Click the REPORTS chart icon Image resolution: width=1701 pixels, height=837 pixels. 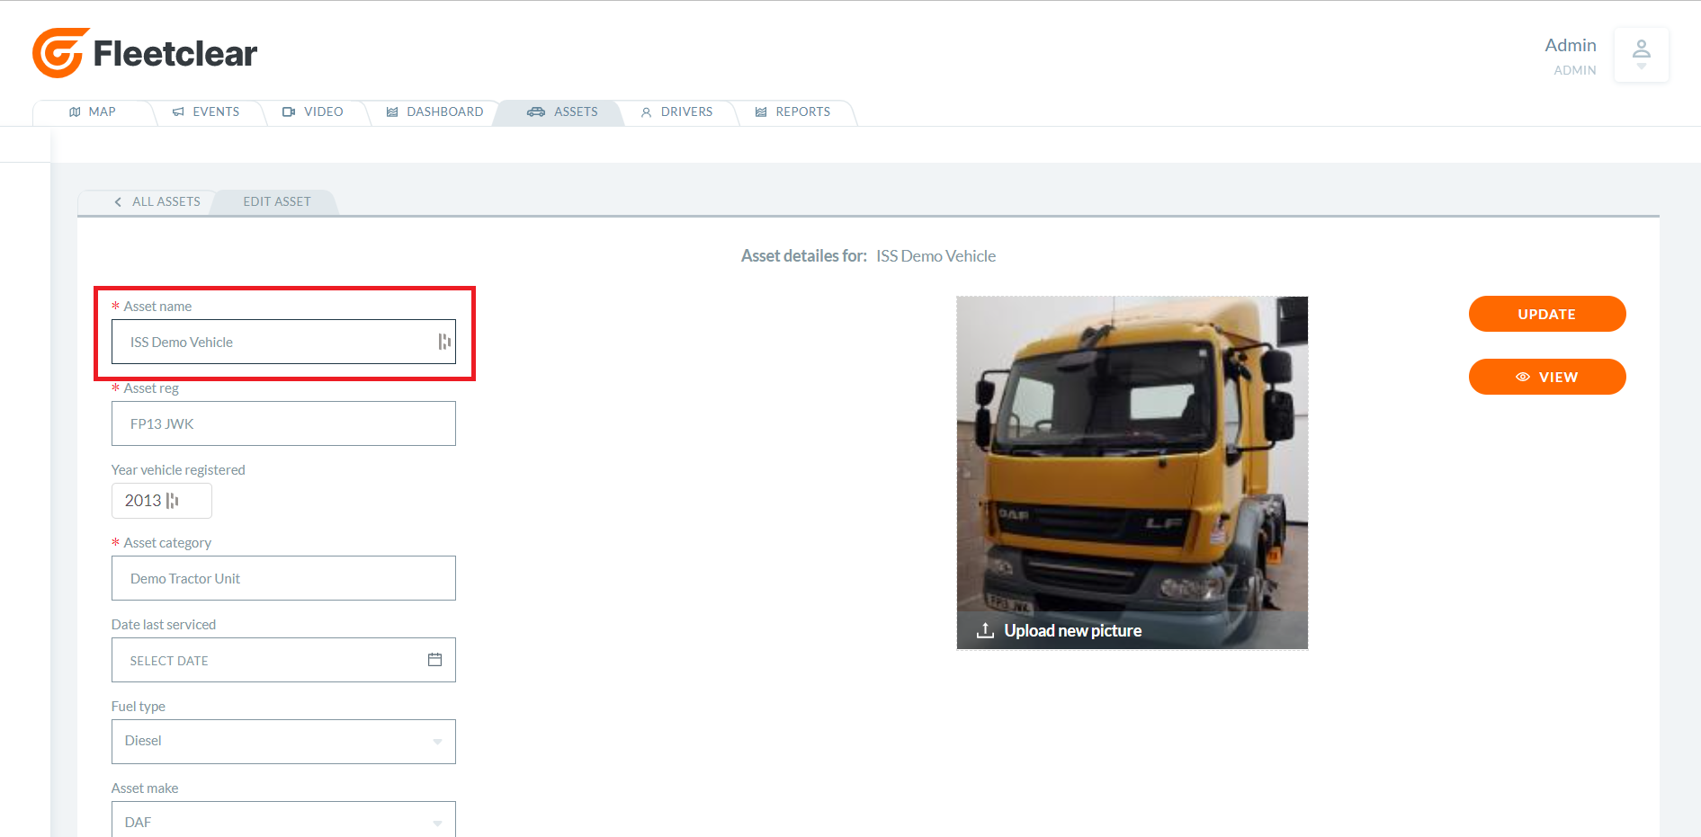760,111
